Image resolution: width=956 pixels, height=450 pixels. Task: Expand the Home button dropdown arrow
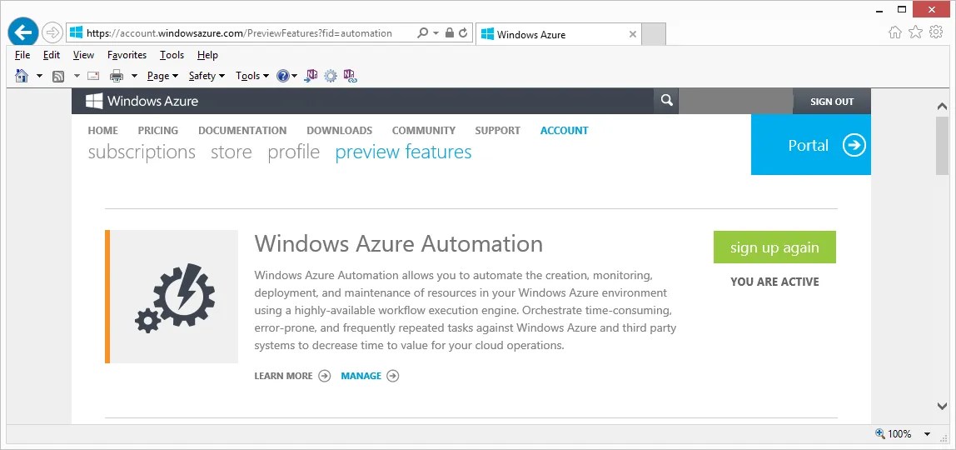click(x=40, y=76)
